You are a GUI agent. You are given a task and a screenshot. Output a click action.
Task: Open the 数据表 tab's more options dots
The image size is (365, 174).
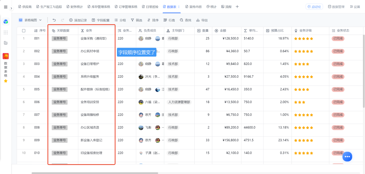coord(179,7)
